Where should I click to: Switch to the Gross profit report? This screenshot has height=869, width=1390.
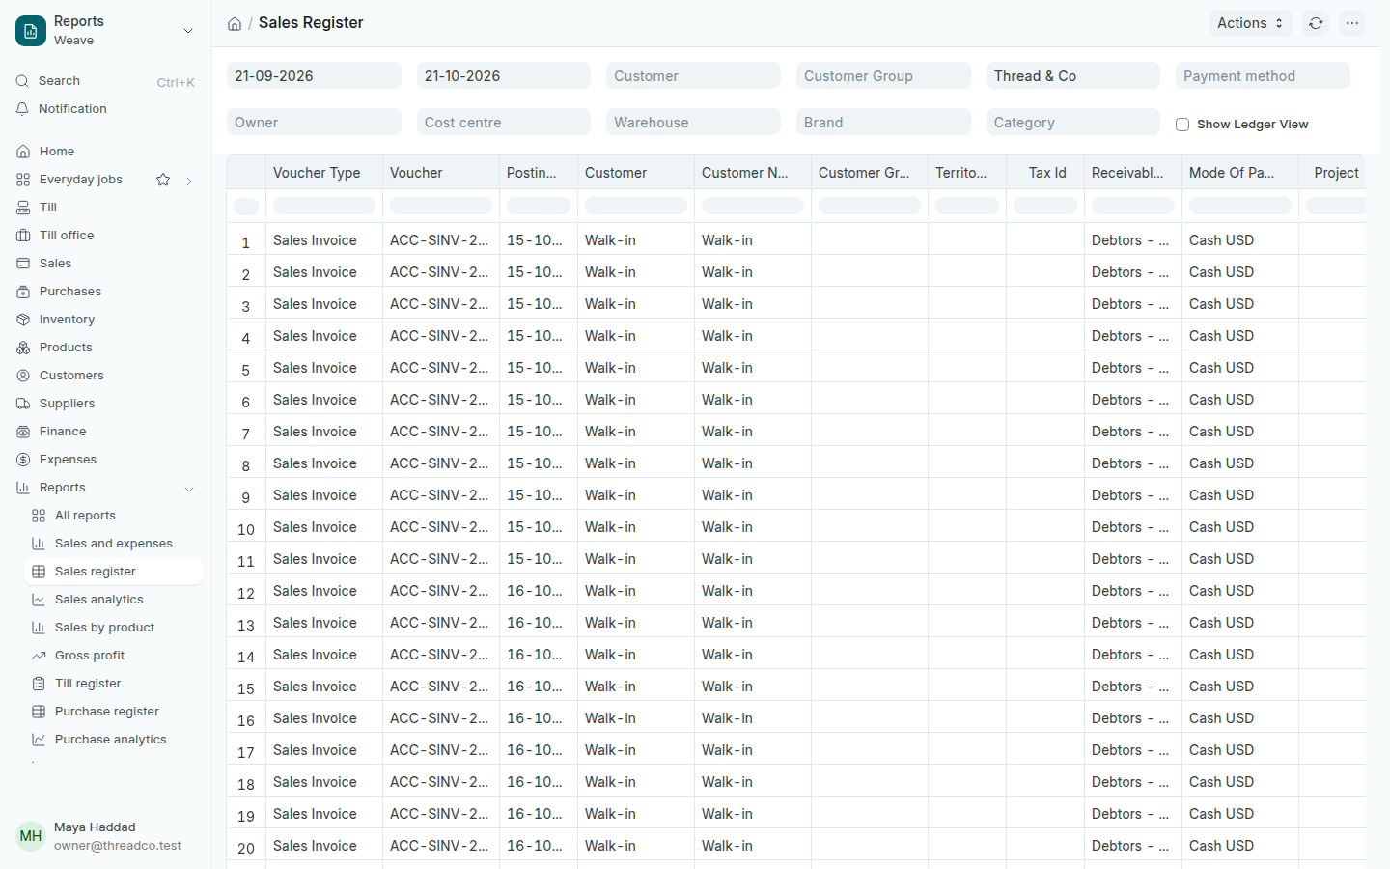113,656
